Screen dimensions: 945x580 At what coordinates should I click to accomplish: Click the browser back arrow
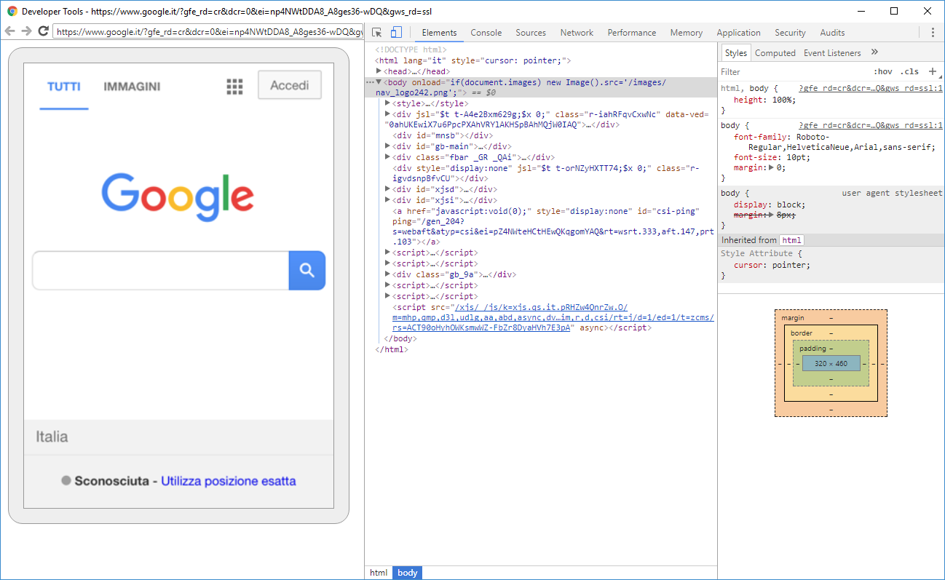[9, 31]
